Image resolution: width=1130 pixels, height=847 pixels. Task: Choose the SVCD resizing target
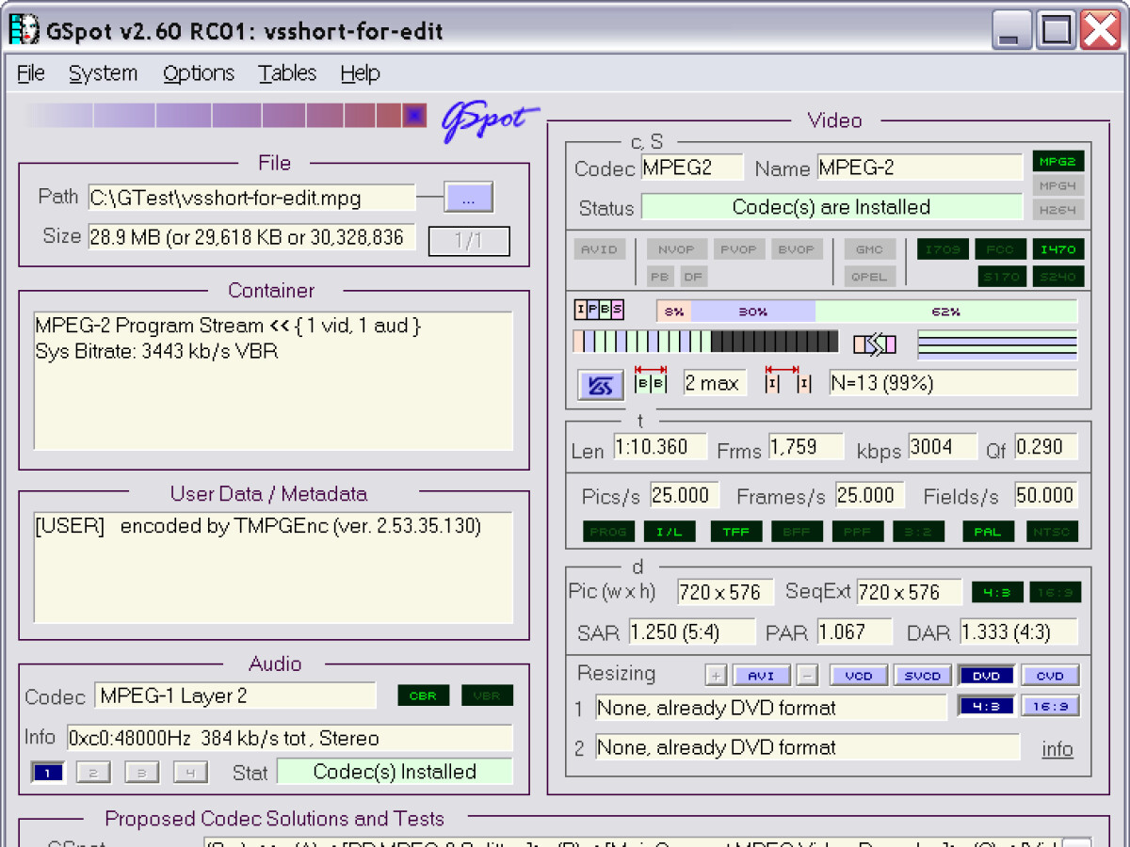click(x=922, y=676)
